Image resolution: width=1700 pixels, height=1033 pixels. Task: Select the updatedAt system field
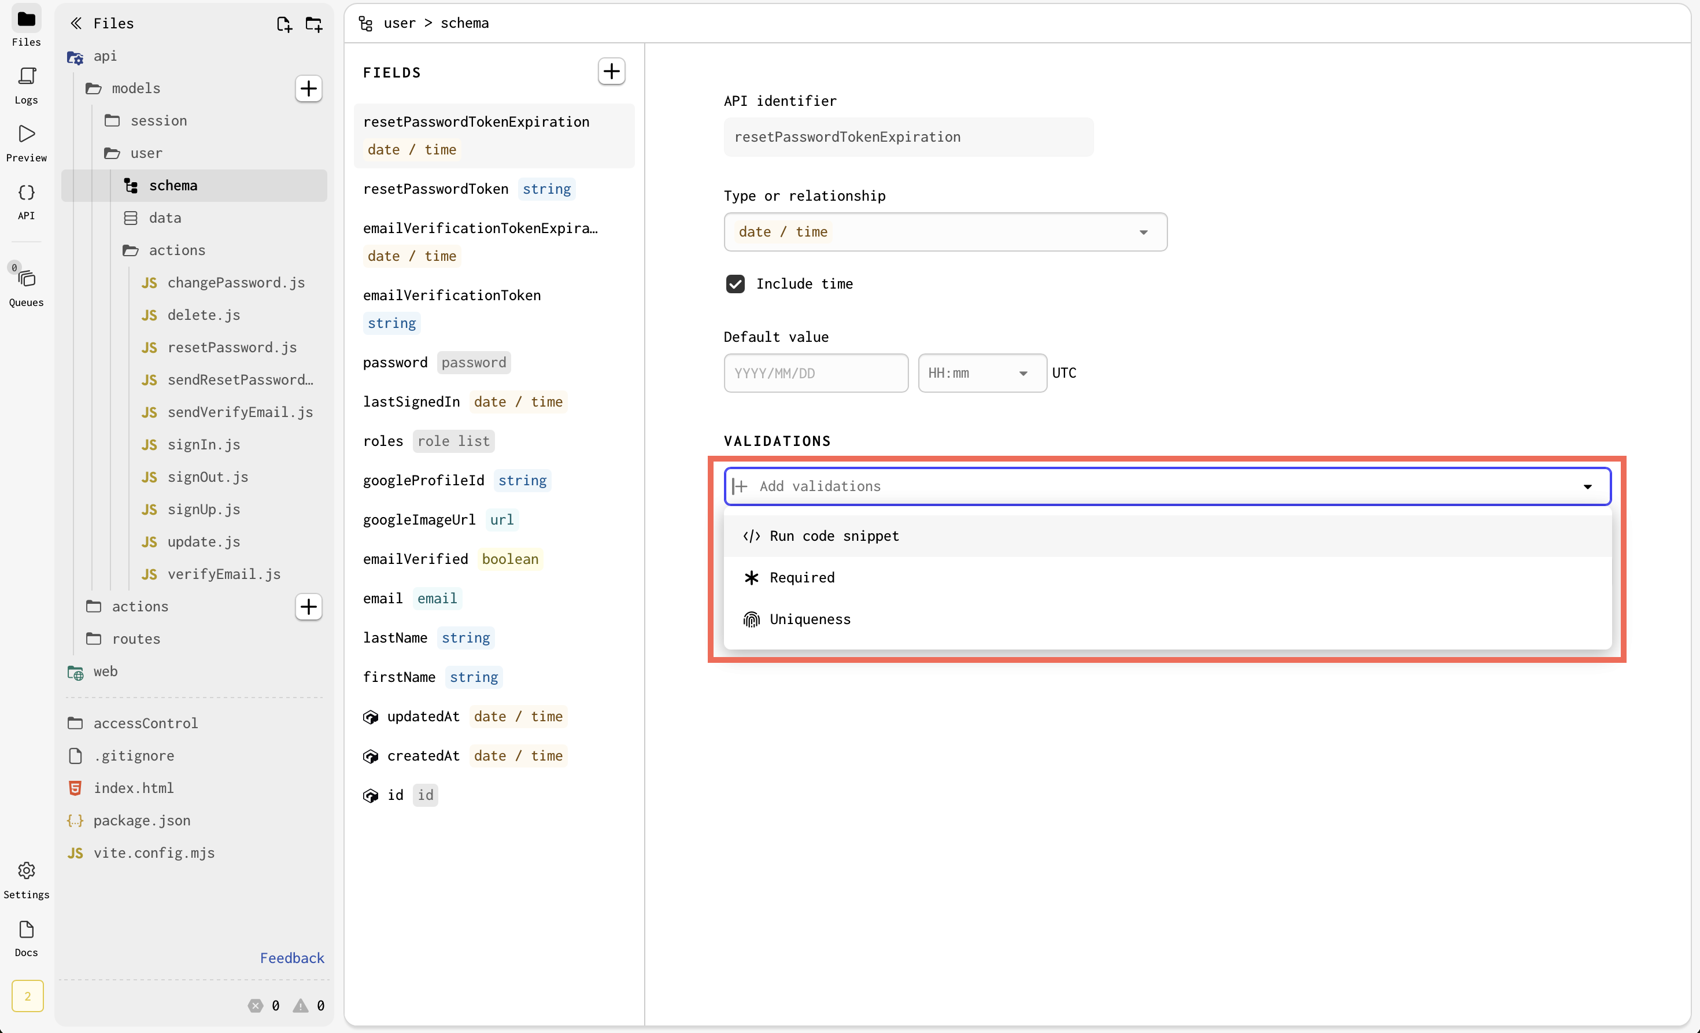click(494, 717)
